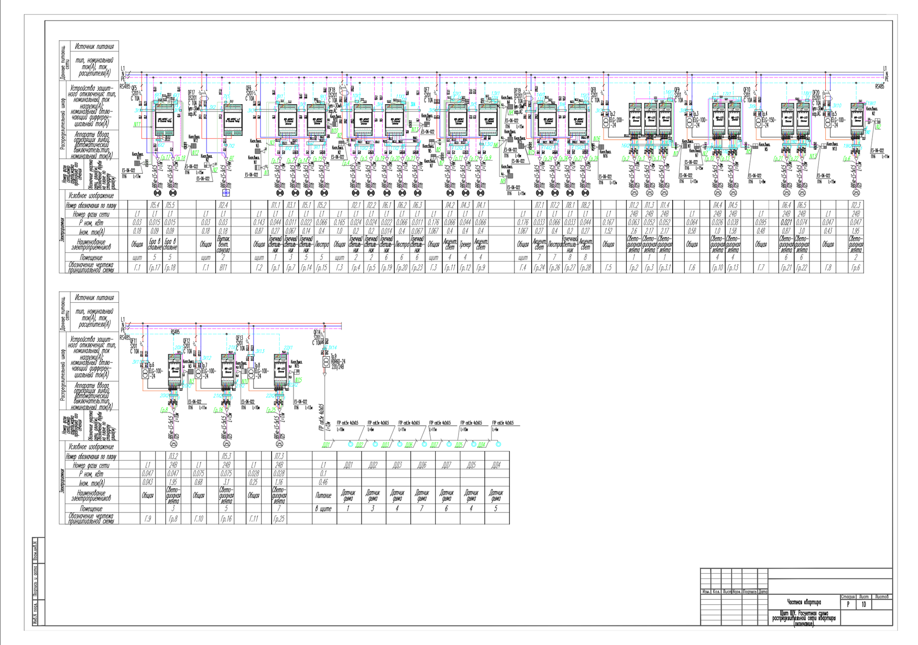This screenshot has width=918, height=645.
Task: Select the Тр.2 ELG-200-24 transformer symbol
Action: (x=606, y=123)
